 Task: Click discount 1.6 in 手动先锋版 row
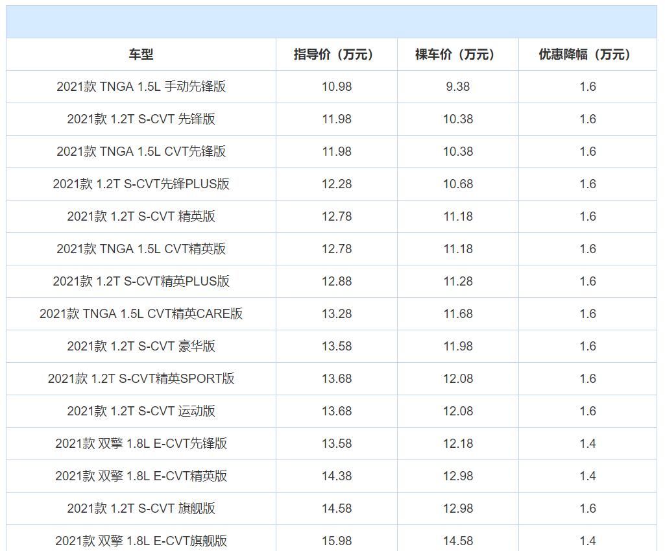pyautogui.click(x=588, y=86)
